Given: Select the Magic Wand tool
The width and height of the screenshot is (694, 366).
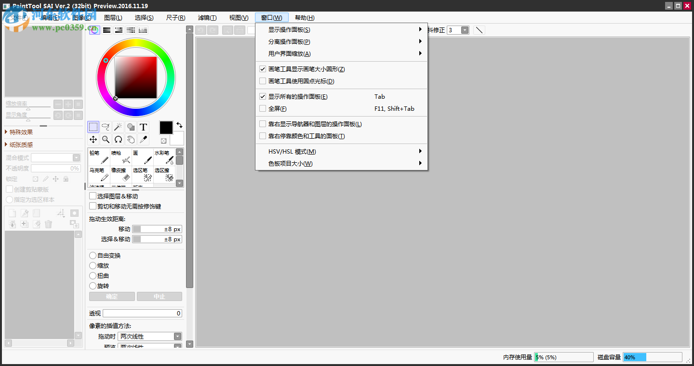Looking at the screenshot, I should [118, 127].
